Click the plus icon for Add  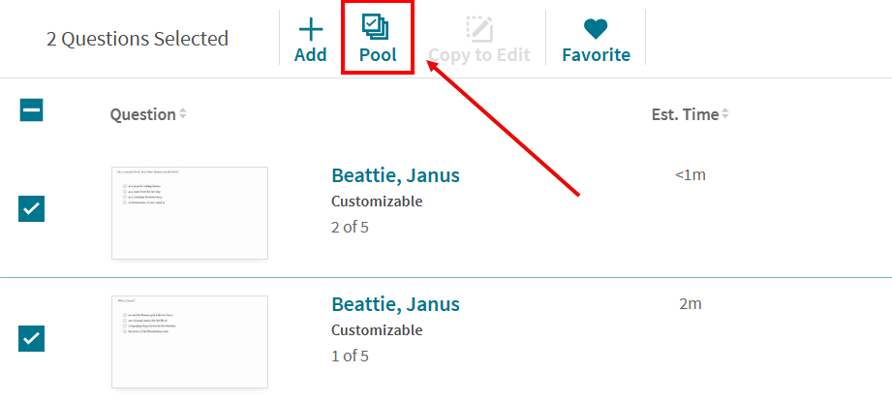(310, 27)
